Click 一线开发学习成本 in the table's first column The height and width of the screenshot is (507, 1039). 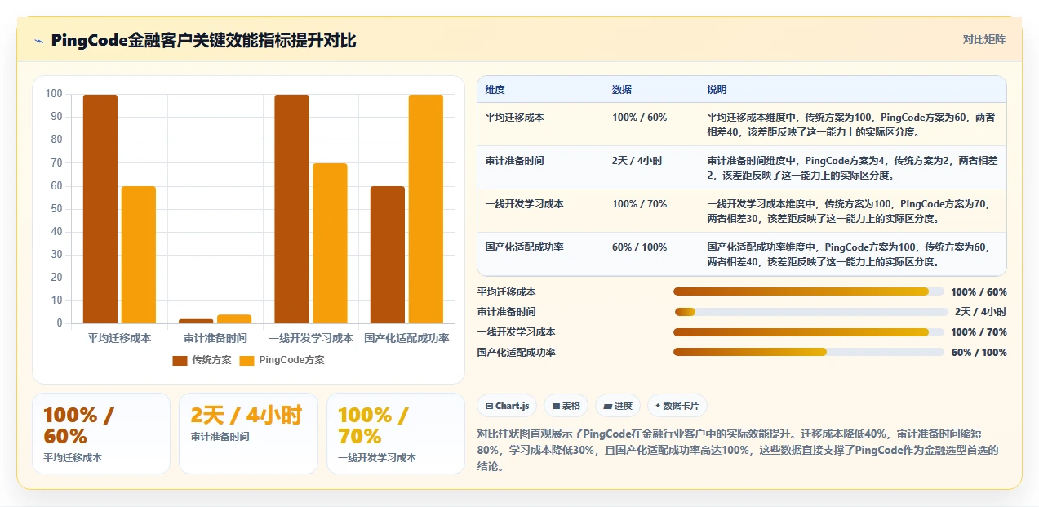click(x=524, y=204)
